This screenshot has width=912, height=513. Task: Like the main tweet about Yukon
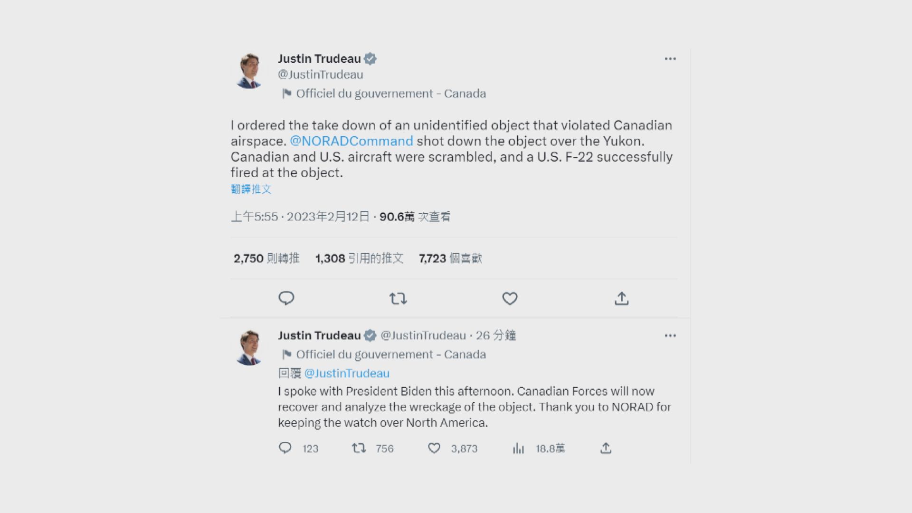tap(510, 298)
